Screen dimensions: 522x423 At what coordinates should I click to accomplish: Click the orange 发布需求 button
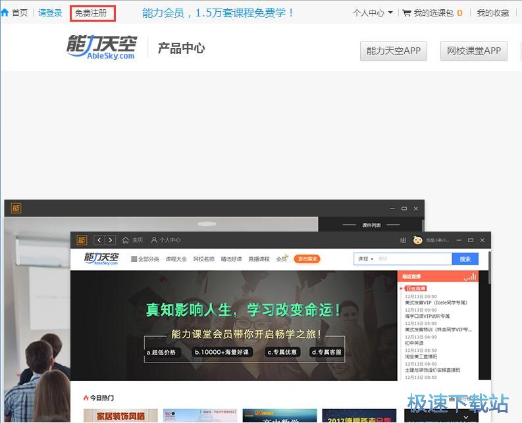point(307,259)
